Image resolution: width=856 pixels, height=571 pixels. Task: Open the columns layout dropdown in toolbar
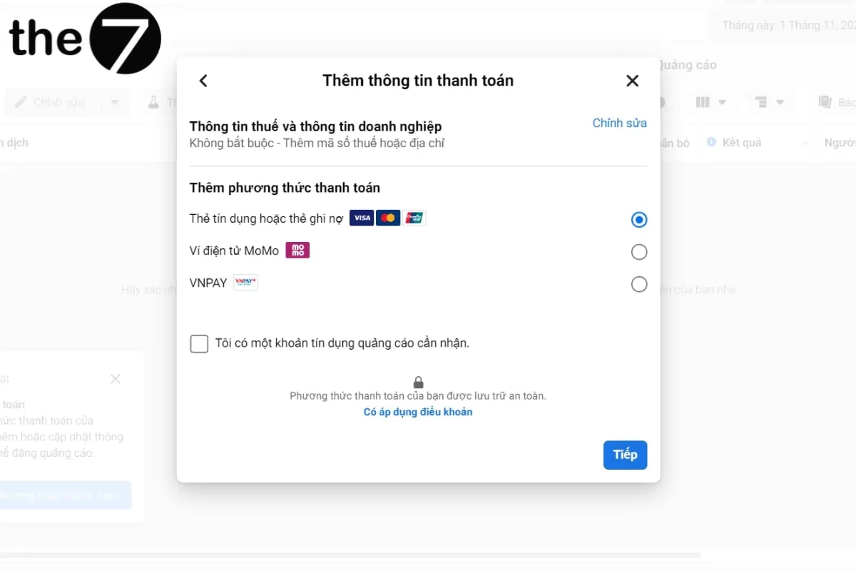click(x=710, y=102)
